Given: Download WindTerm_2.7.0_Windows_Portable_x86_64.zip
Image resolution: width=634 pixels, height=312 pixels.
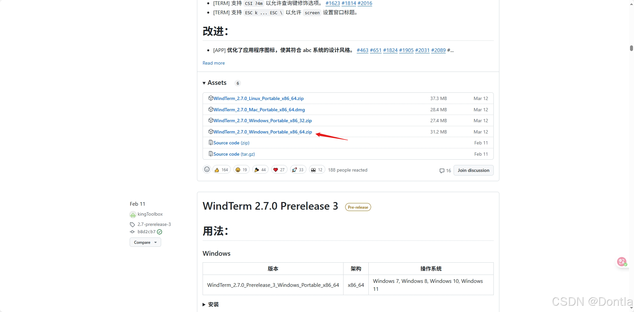Looking at the screenshot, I should [x=263, y=132].
